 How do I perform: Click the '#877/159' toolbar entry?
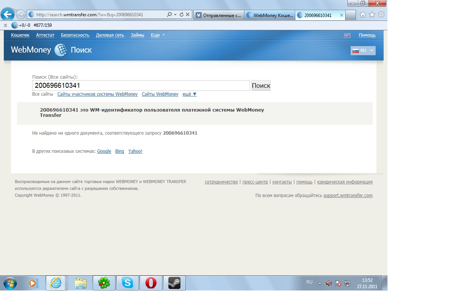(43, 25)
